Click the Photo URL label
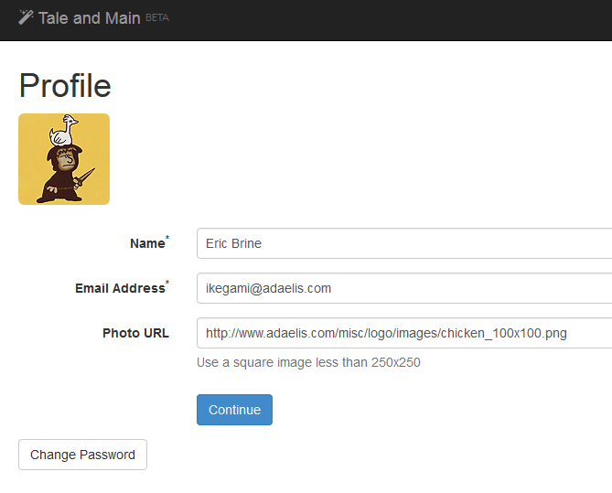 135,333
